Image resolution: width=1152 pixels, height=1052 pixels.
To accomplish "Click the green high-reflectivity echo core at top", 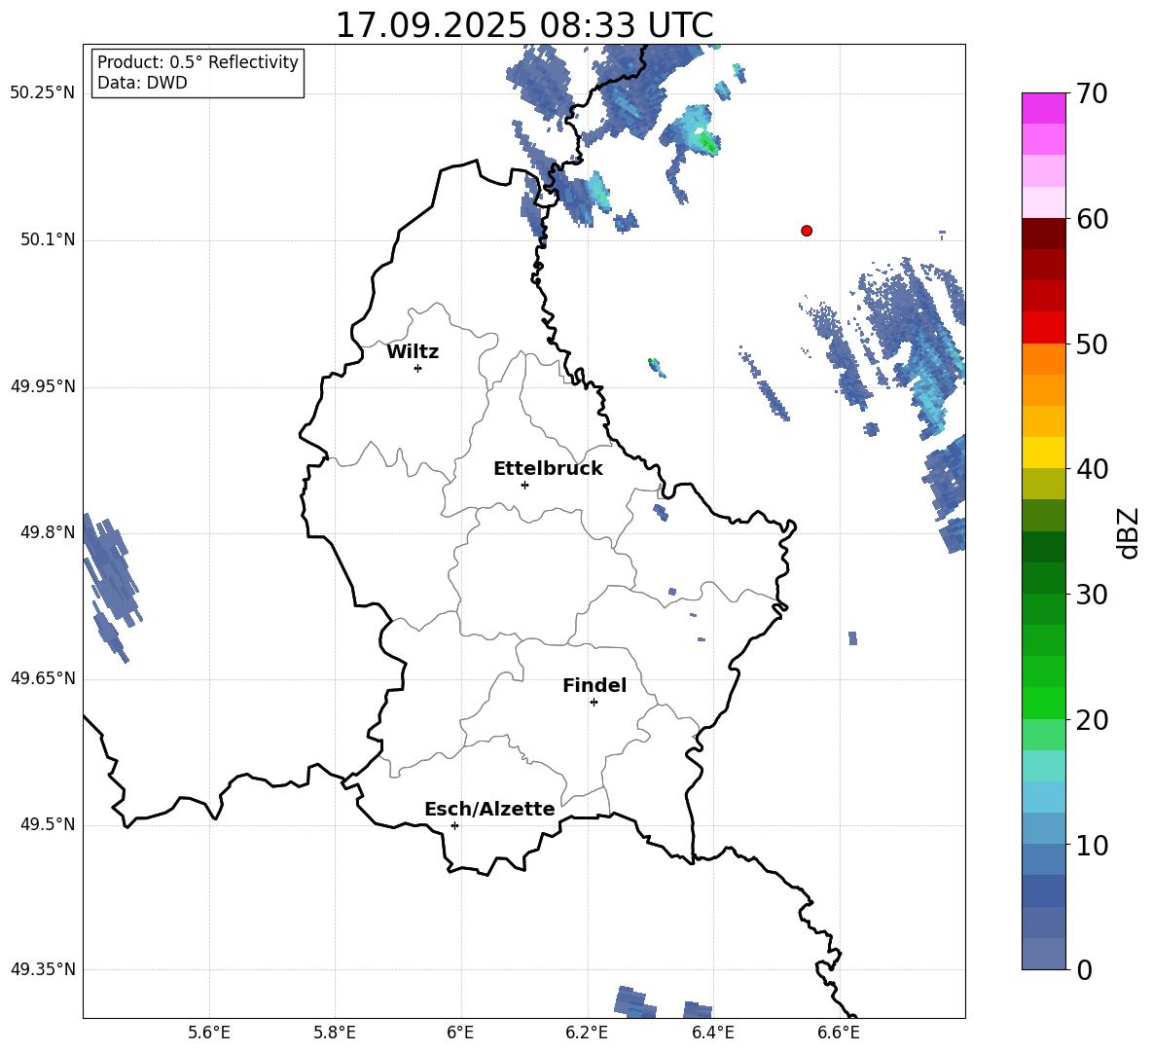I will [706, 141].
